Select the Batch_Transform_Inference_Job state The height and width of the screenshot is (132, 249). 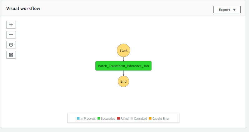[123, 66]
